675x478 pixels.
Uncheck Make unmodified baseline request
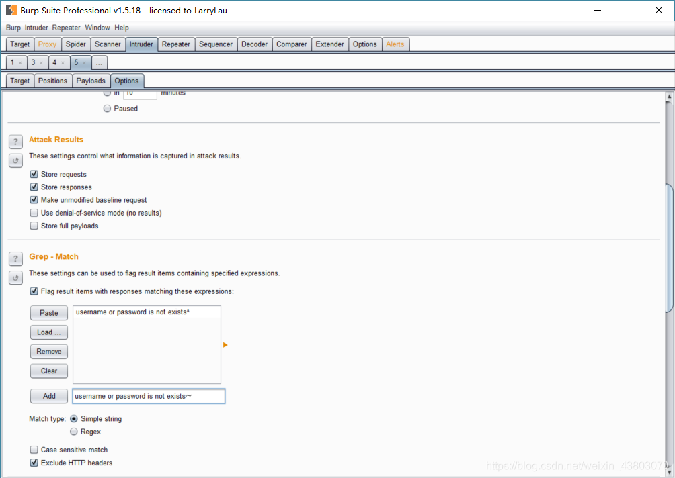pos(34,200)
